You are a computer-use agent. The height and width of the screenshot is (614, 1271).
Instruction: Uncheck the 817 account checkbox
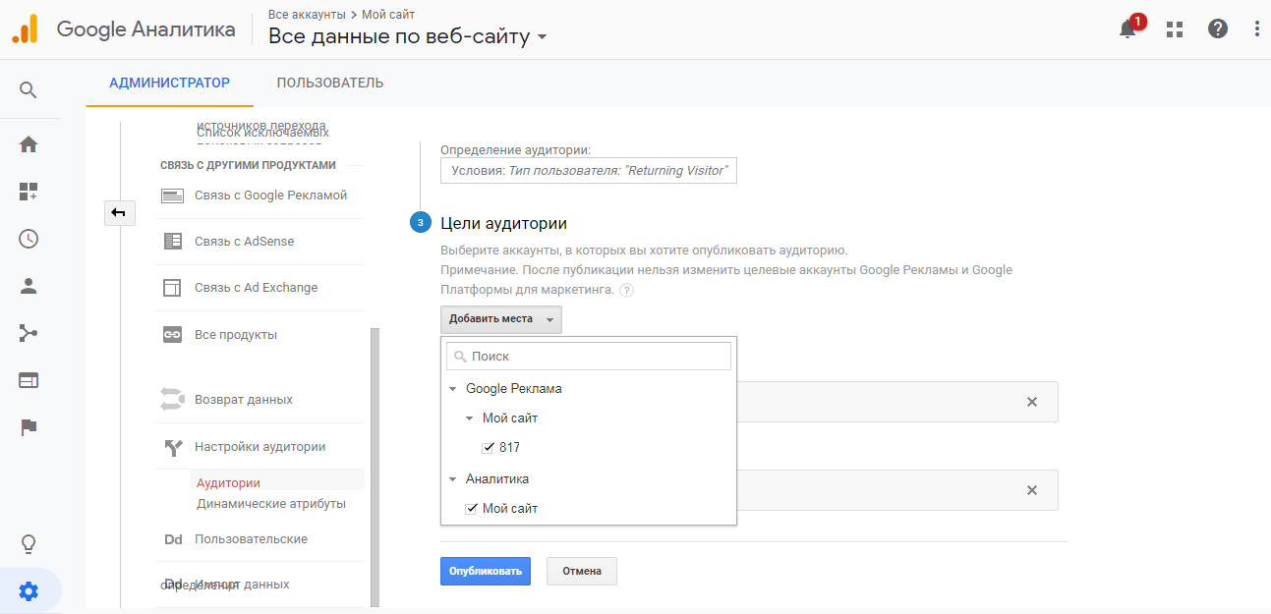coord(489,448)
